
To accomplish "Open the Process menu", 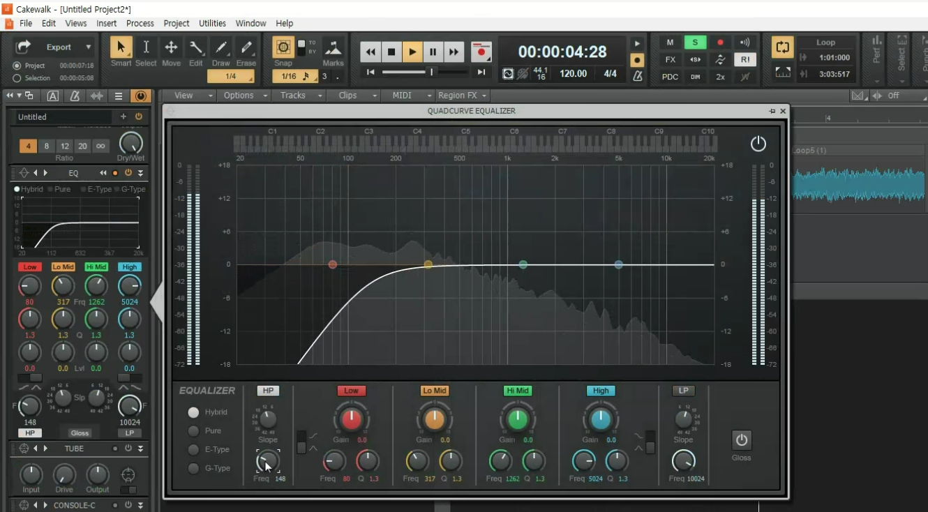I will click(140, 23).
